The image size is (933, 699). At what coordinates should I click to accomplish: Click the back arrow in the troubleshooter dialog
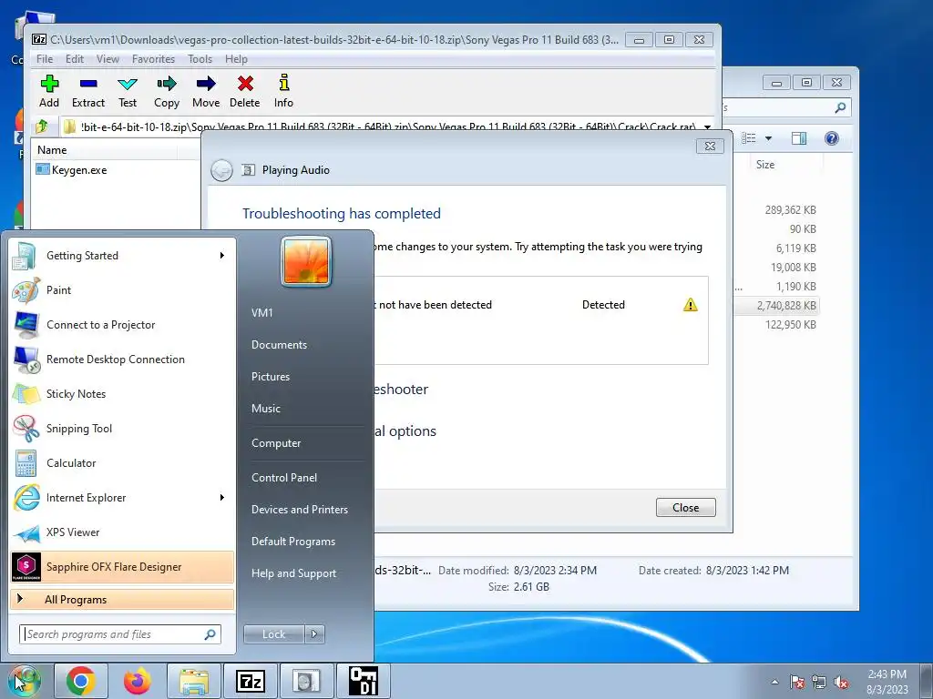tap(222, 170)
